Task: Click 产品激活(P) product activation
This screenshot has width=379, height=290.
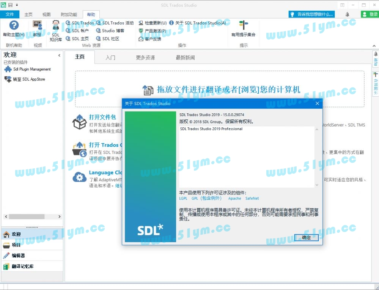Action: point(152,31)
